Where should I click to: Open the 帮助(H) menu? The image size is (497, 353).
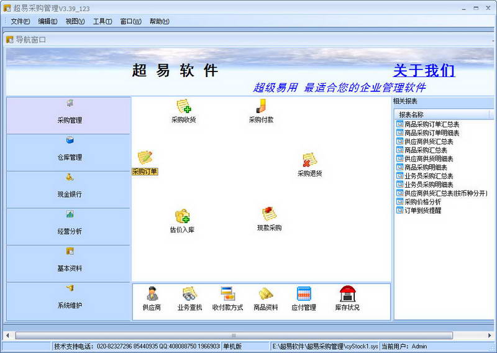[160, 21]
